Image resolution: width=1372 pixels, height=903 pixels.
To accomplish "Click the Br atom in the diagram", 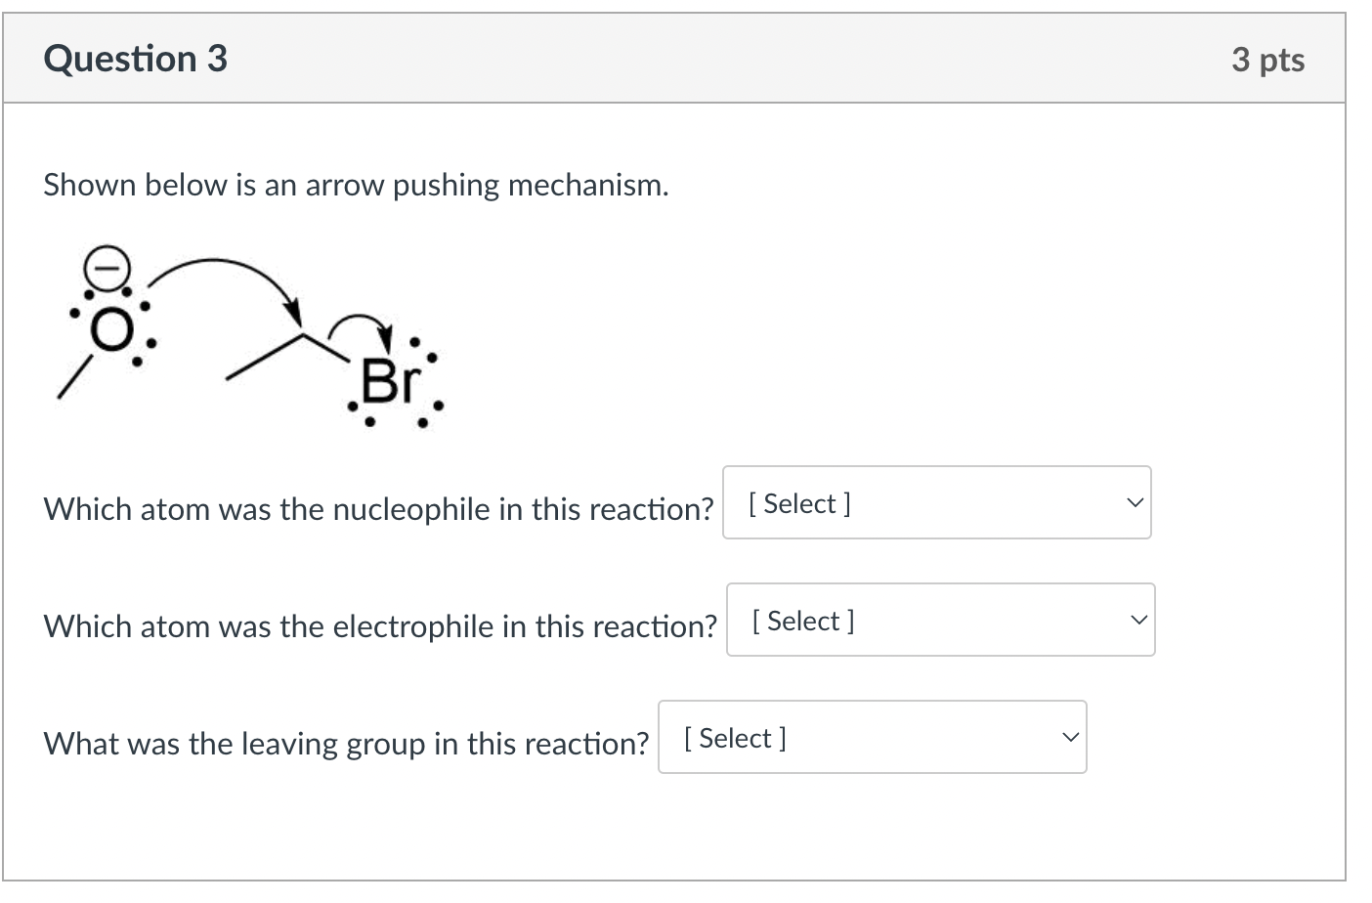I will click(389, 381).
